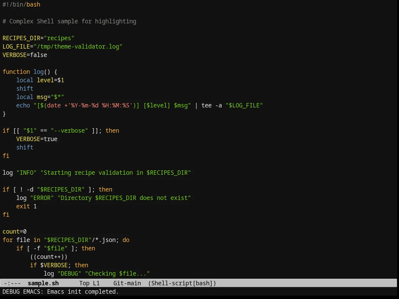
Task: Click the closing brace of log function
Action: pos(4,114)
